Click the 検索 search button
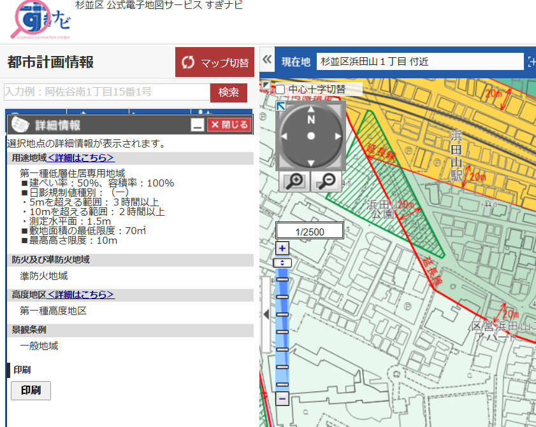This screenshot has width=536, height=427. 228,92
